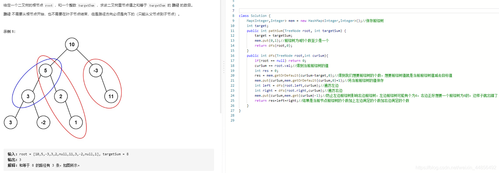Click 'int right = dfs(root.right,curSum);' line
499x173 pixels.
coord(289,90)
